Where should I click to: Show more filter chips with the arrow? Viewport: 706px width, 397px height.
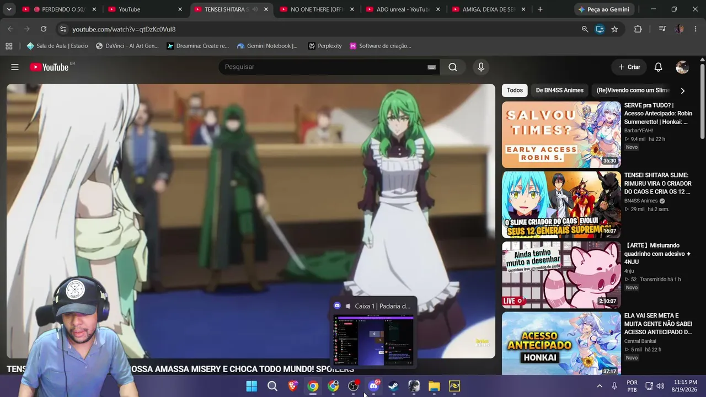(682, 90)
